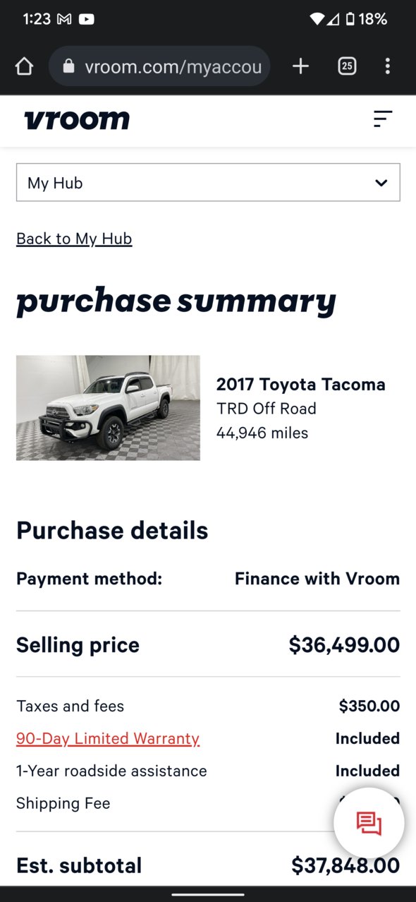The height and width of the screenshot is (902, 416).
Task: Tap the Wi-Fi status icon
Action: pyautogui.click(x=318, y=19)
